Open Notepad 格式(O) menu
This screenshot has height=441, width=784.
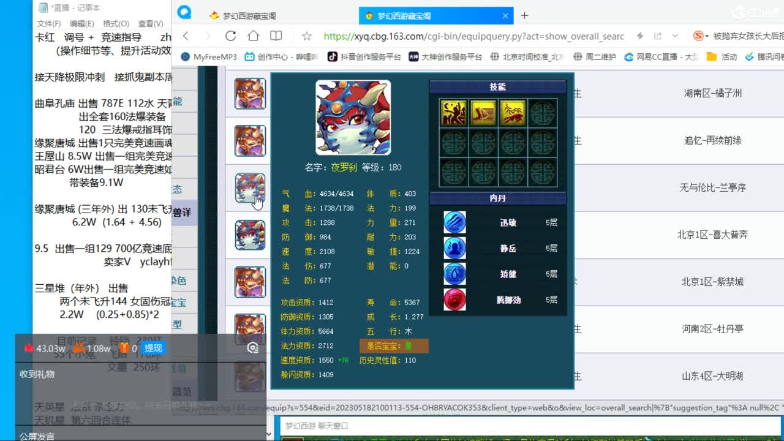[116, 23]
